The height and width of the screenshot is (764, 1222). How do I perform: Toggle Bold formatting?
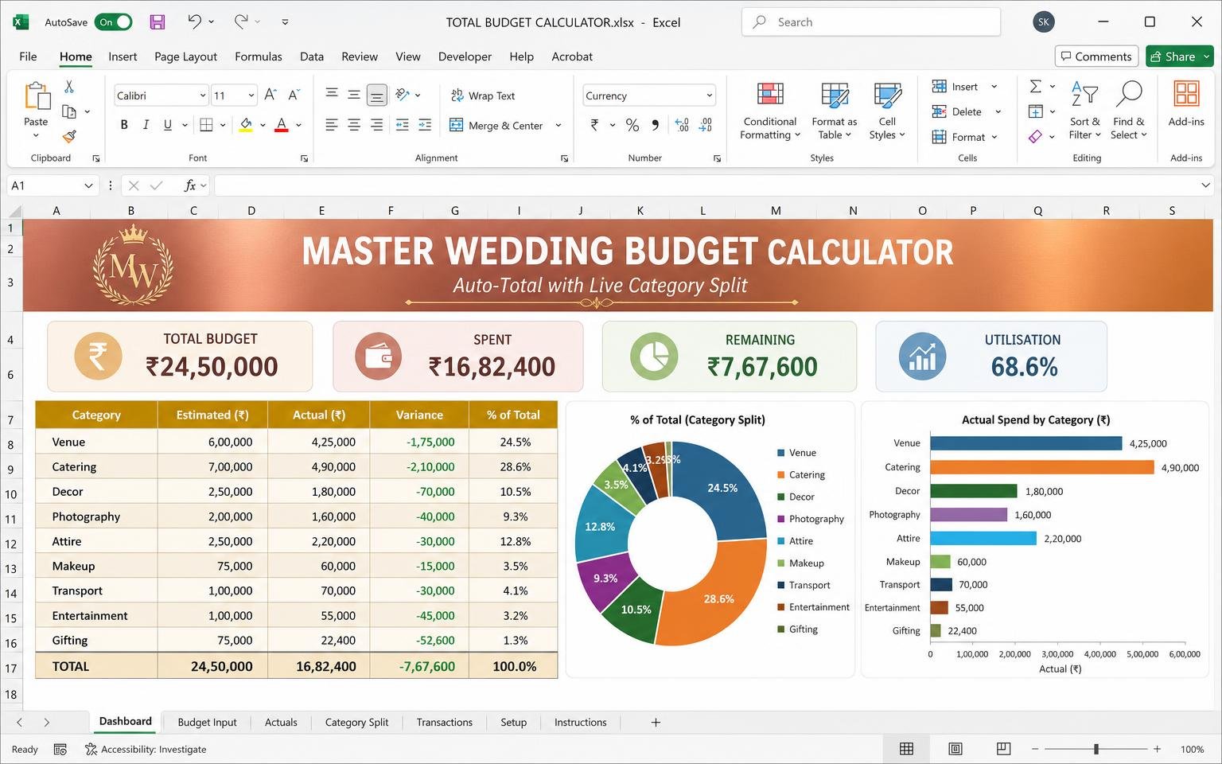[x=124, y=125]
